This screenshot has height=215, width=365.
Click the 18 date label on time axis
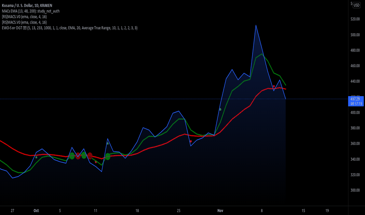pyautogui.click(x=137, y=211)
